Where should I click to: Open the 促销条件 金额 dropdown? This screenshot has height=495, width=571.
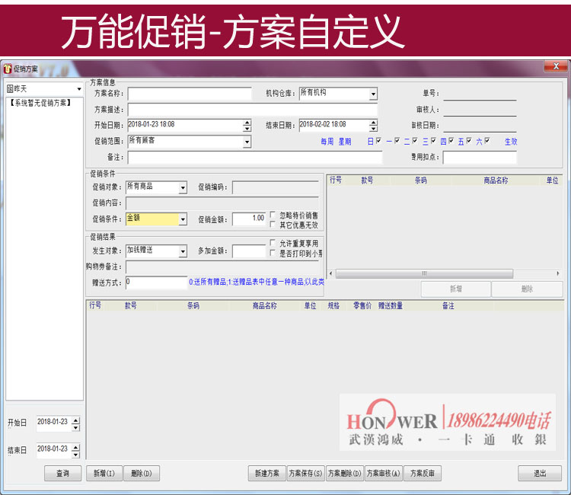[x=183, y=219]
